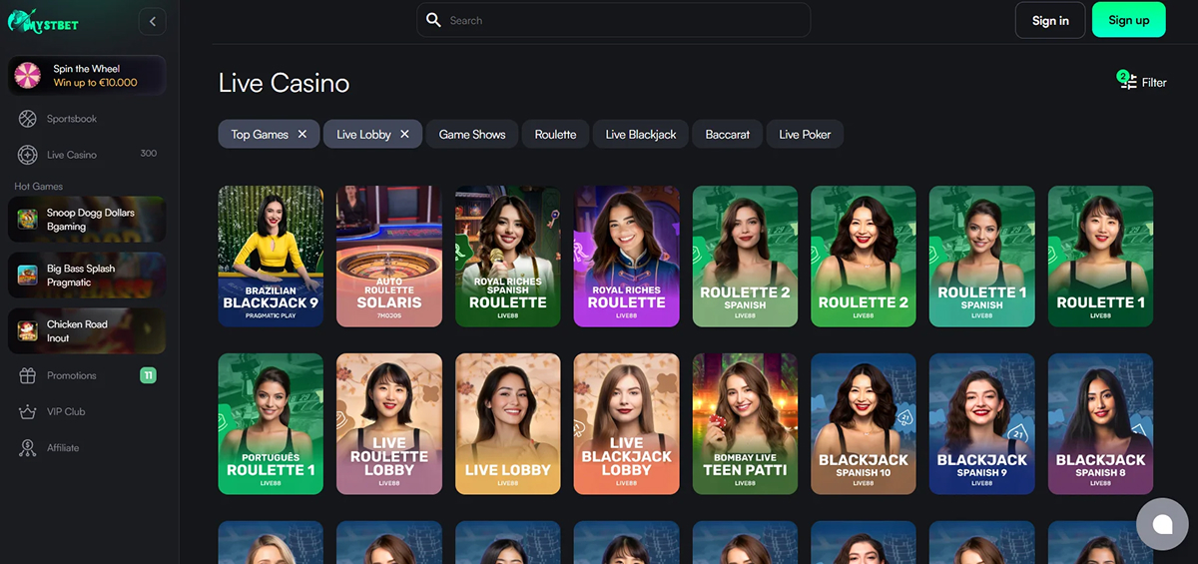Collapse the sidebar with the chevron button
Image resolution: width=1198 pixels, height=564 pixels.
tap(152, 20)
